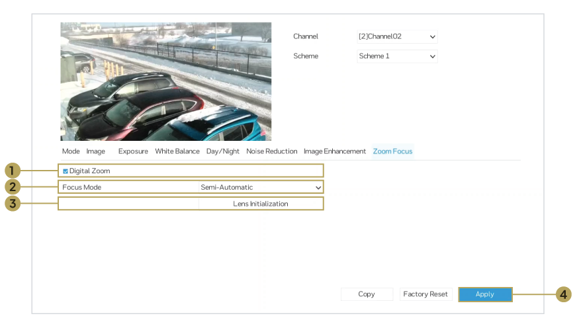
Task: Switch to the Day/Night tab
Action: pyautogui.click(x=222, y=151)
